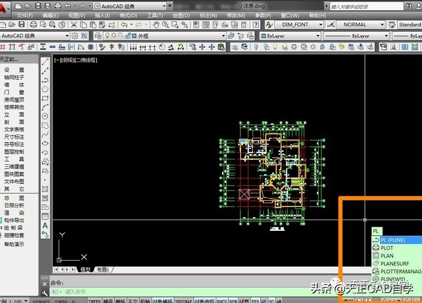Select the Polygon tool in draw toolbar

pyautogui.click(x=45, y=89)
